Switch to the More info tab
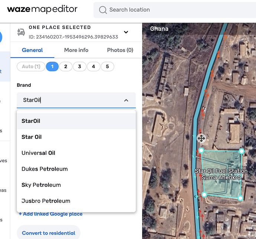This screenshot has height=239, width=256. pos(76,50)
